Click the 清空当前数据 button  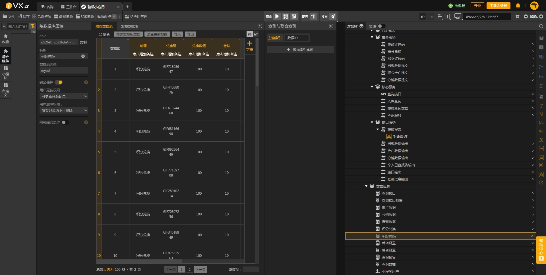157,34
